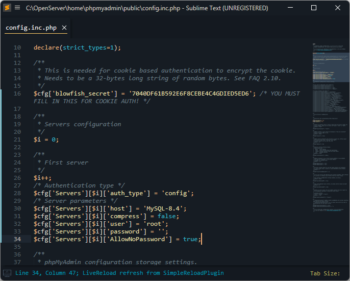Switch to the config.inc.php tab

pos(31,28)
